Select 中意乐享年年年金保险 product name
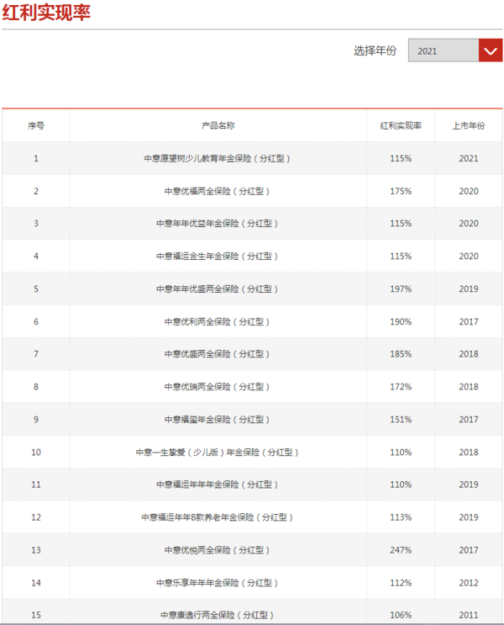Viewport: 504px width, 625px height. 218,583
